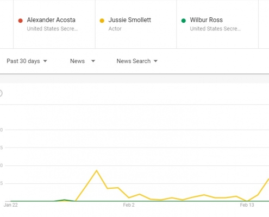Click the Feb 2 date marker
The height and width of the screenshot is (217, 269).
129,205
